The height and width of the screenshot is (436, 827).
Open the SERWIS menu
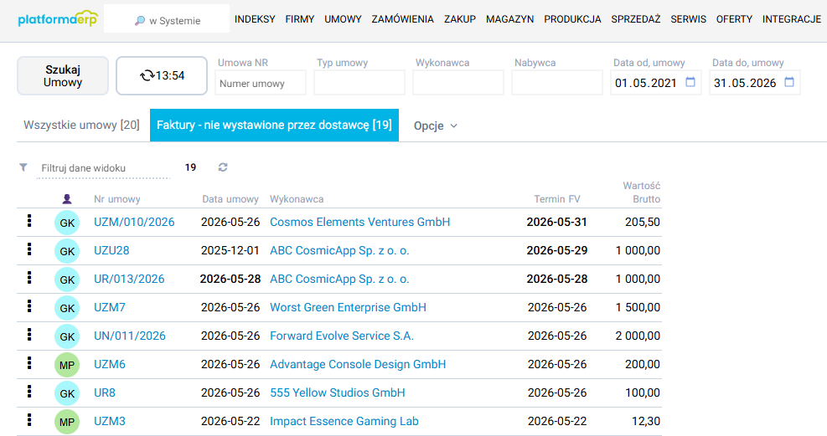coord(688,19)
